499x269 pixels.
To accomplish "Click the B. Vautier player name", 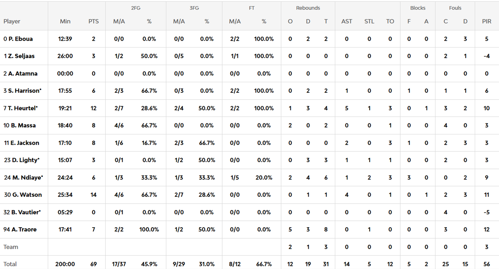I will point(26,212).
